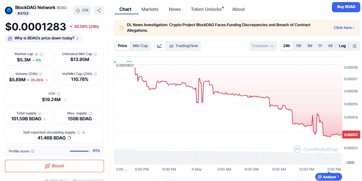
Task: Click the Analyze button
Action: (328, 177)
